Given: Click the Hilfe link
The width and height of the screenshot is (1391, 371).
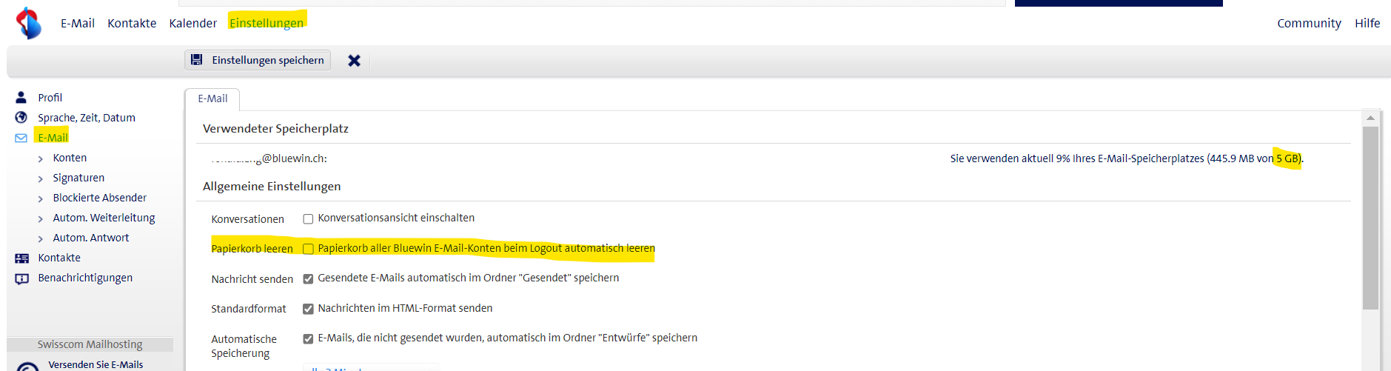Looking at the screenshot, I should click(x=1367, y=23).
